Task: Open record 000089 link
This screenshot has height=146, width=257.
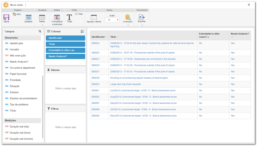Action: [x=96, y=116]
